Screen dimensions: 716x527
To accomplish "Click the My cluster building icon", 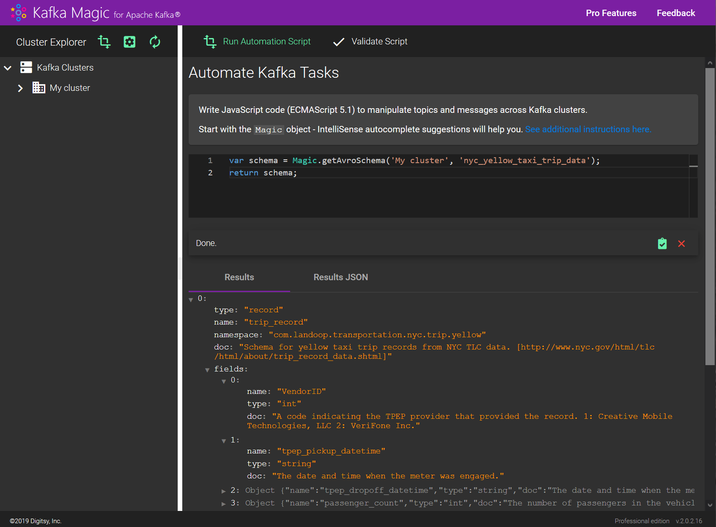I will click(x=39, y=88).
